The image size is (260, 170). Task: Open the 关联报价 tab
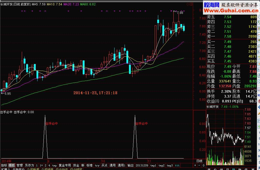click(x=19, y=169)
